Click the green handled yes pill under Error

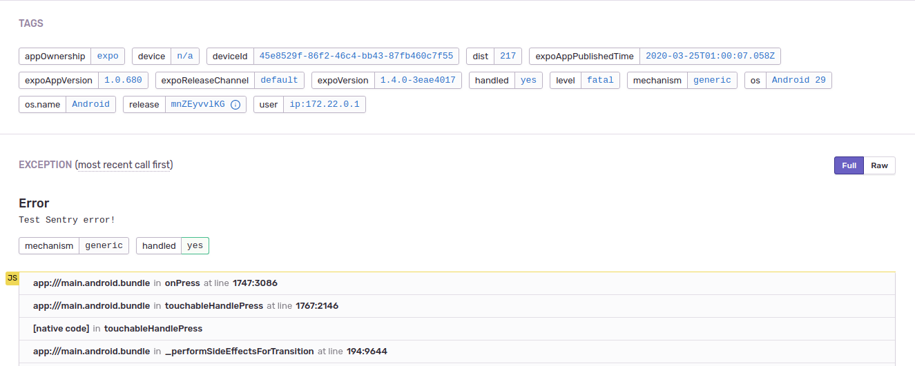(173, 245)
